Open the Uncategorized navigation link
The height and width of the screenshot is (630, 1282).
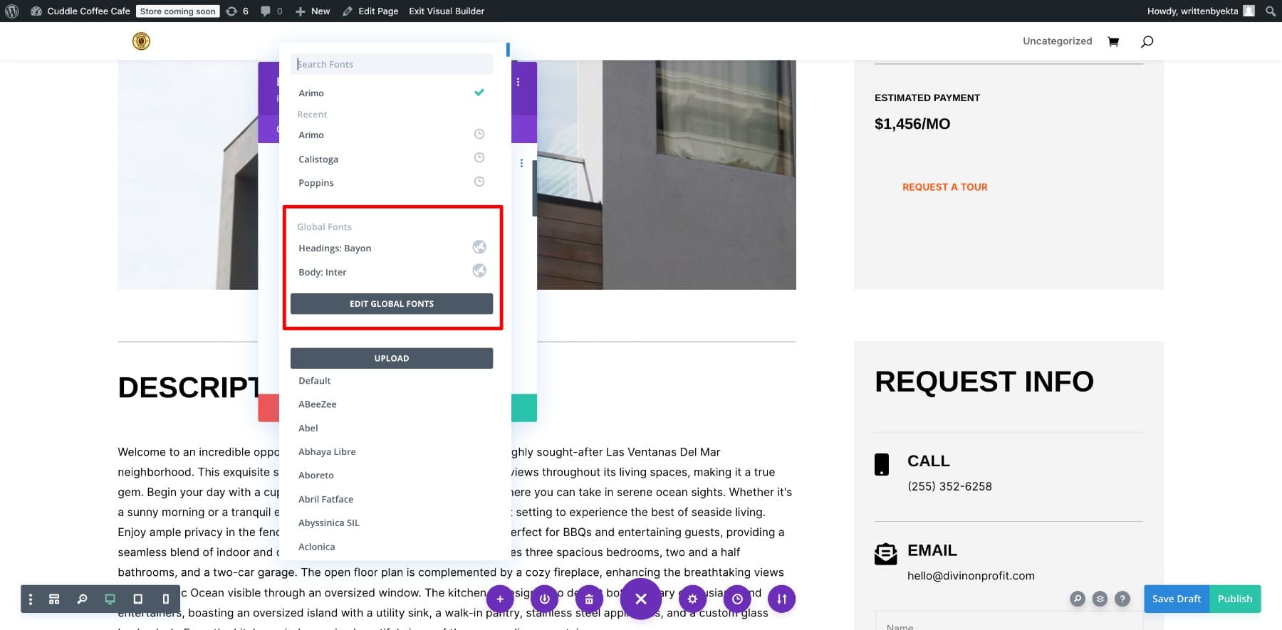(1057, 41)
